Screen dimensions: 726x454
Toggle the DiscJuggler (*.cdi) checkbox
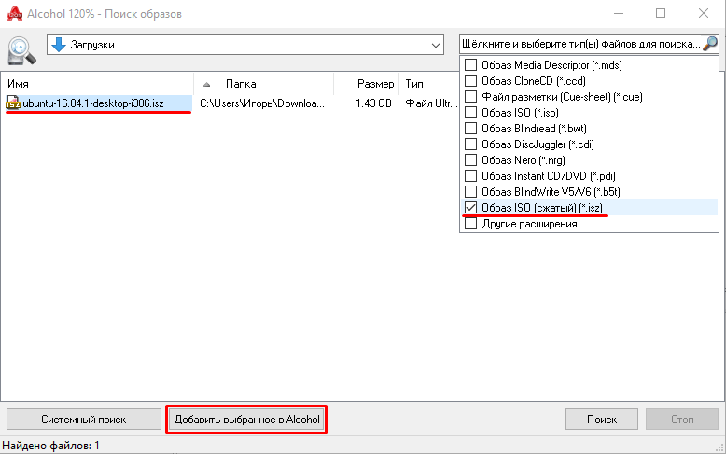click(x=470, y=144)
